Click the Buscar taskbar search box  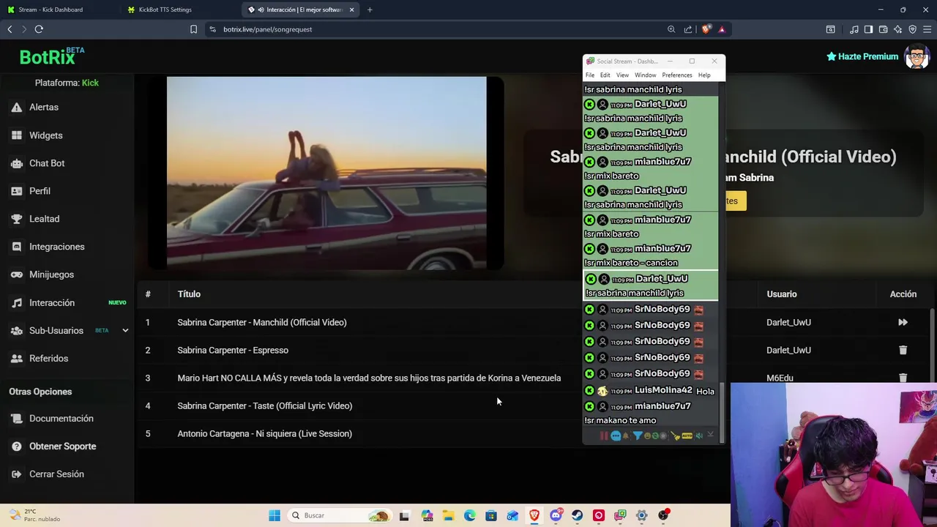pos(340,515)
